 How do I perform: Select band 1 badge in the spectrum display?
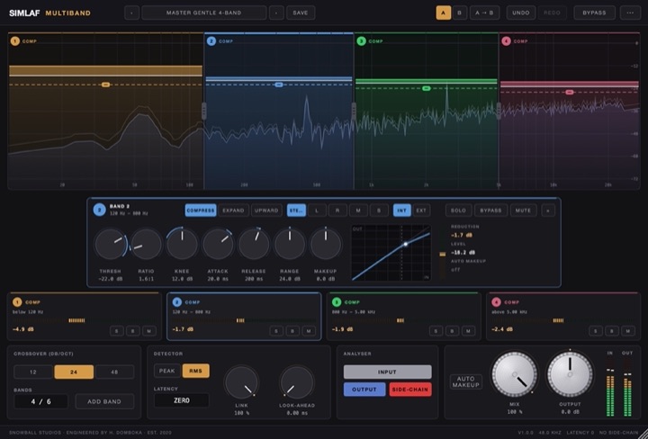tap(15, 41)
